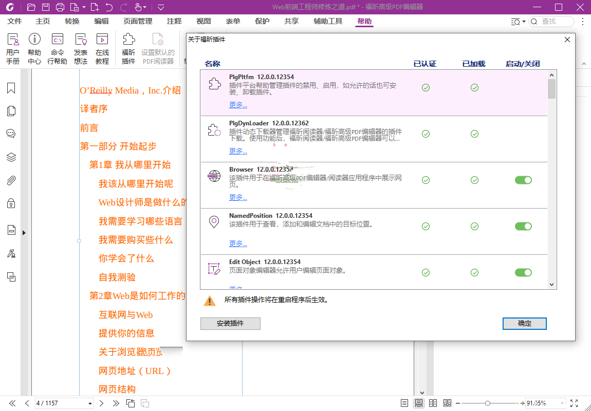591x411 pixels.
Task: Click the 福昕插件 plugin icon
Action: pos(128,49)
